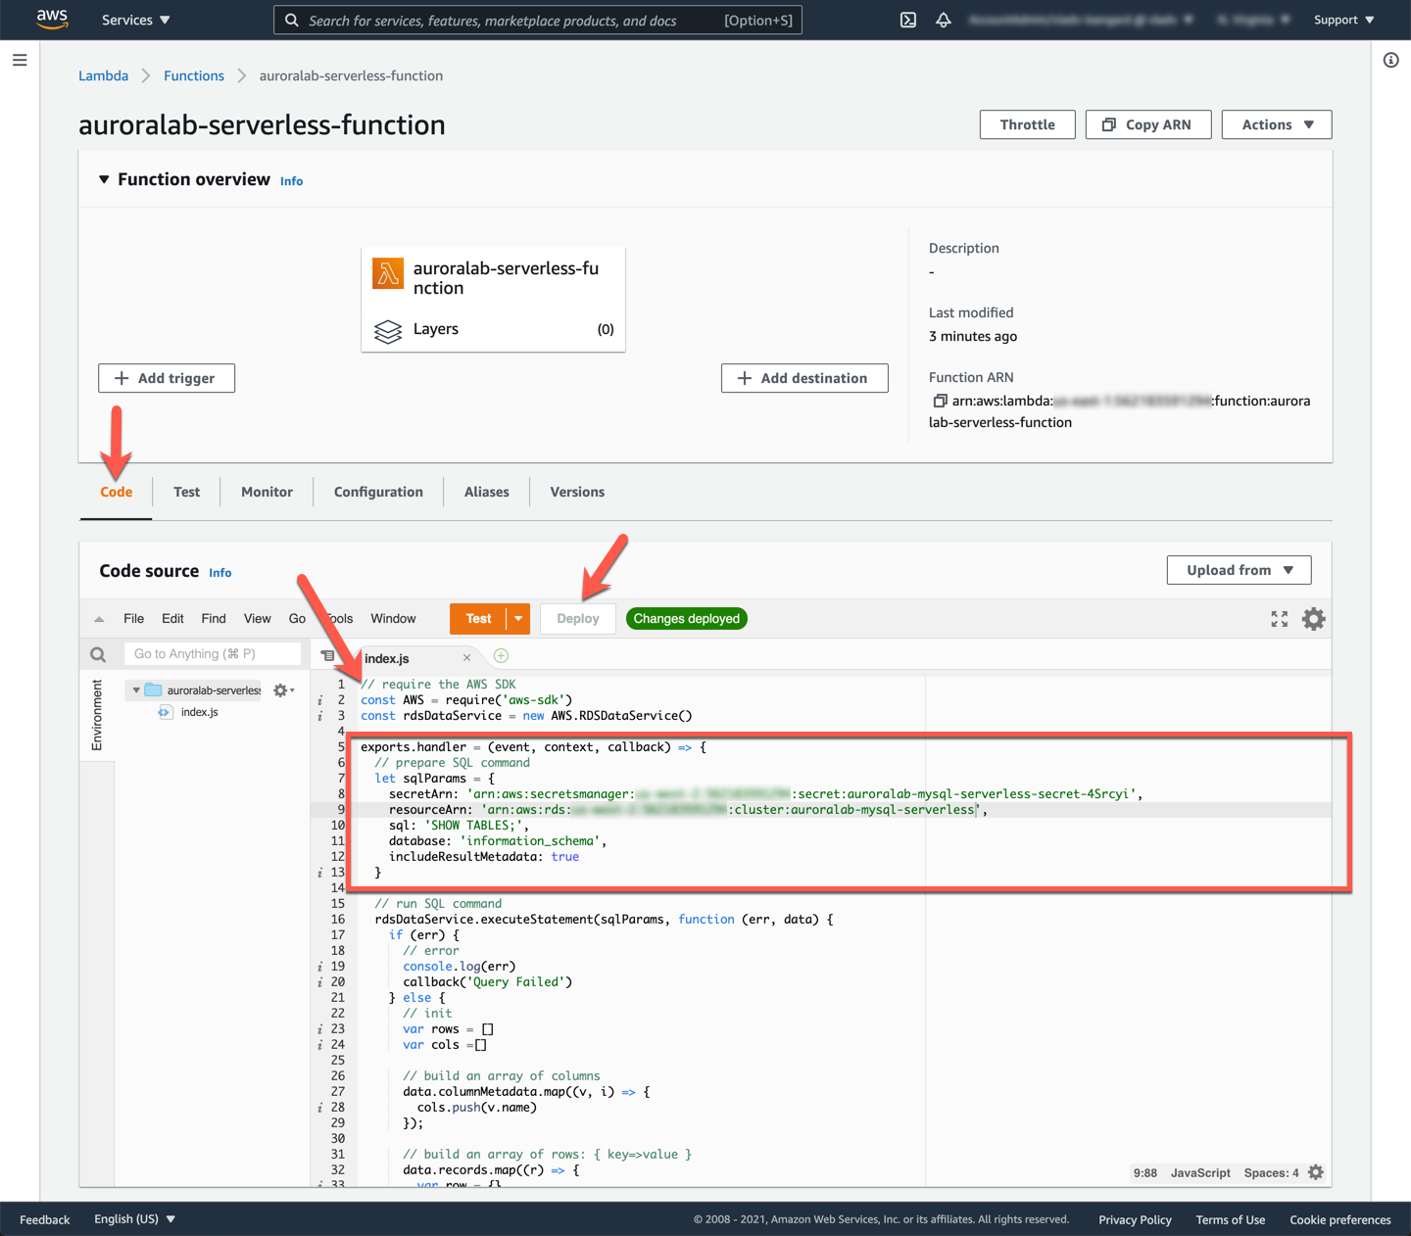Switch to the Configuration tab
This screenshot has width=1411, height=1236.
(378, 492)
